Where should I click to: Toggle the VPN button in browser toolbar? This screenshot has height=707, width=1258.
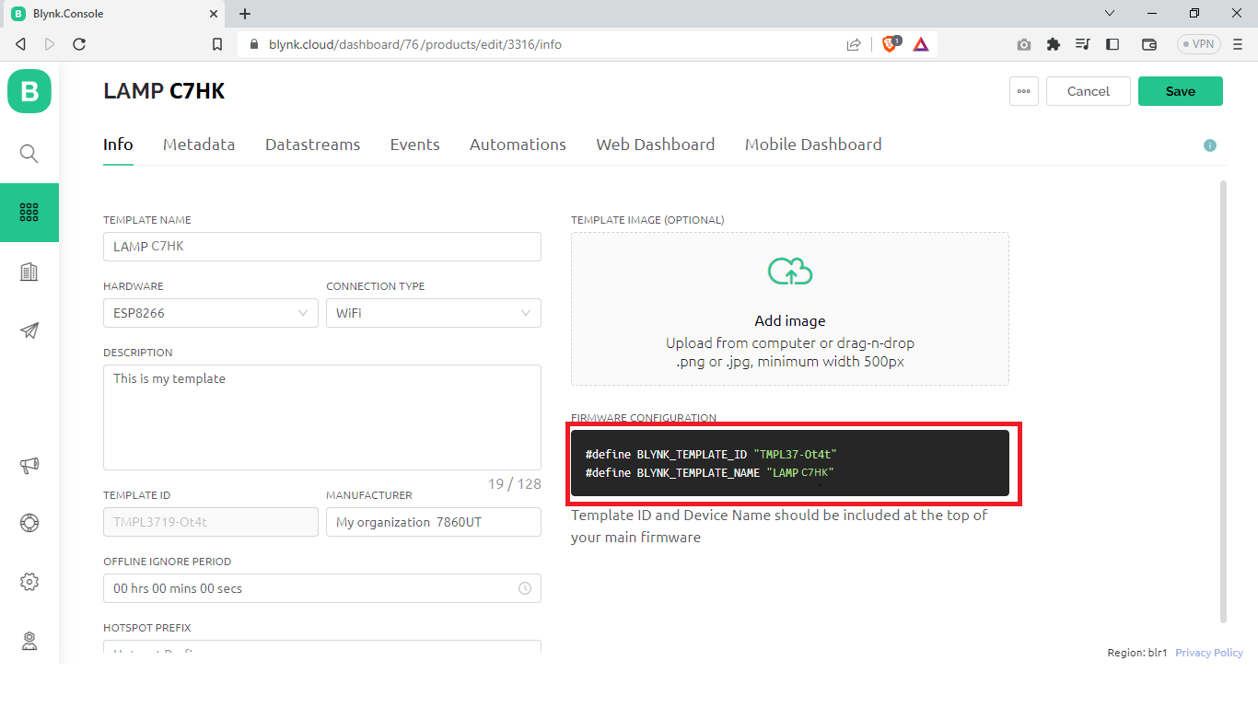point(1198,44)
